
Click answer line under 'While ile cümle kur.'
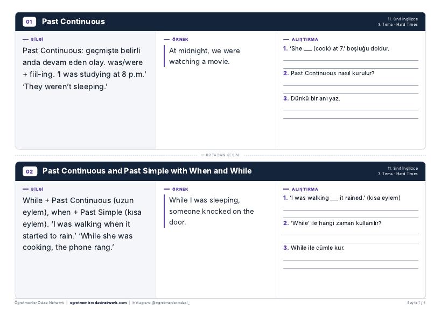[351, 261]
